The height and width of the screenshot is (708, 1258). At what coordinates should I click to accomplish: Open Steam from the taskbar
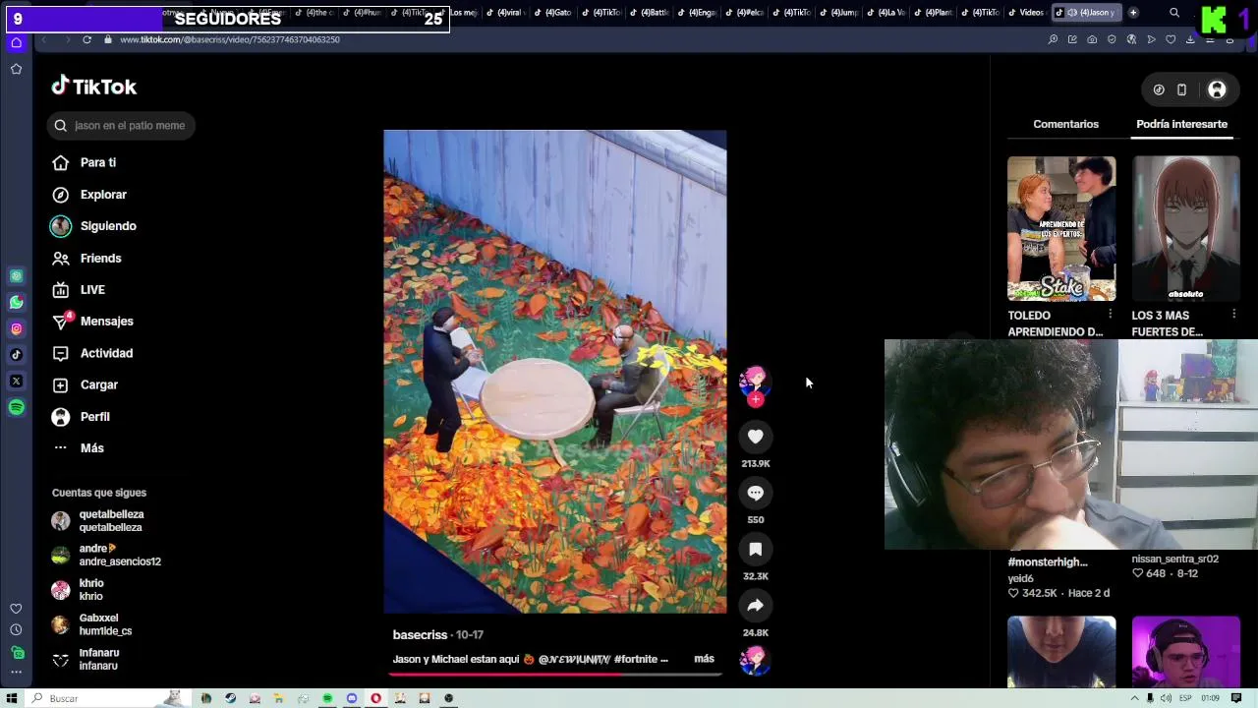230,698
